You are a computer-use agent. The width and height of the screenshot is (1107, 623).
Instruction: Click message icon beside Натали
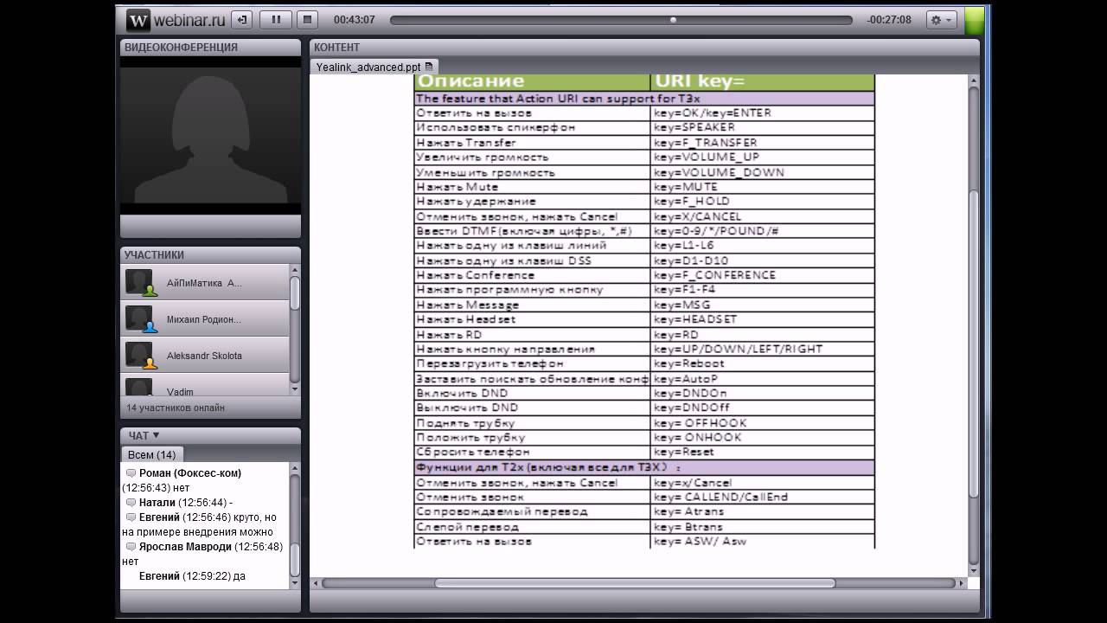click(131, 503)
